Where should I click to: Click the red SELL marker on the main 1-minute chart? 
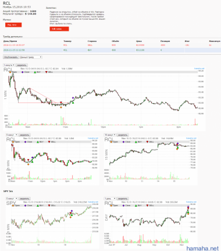pos(61,102)
